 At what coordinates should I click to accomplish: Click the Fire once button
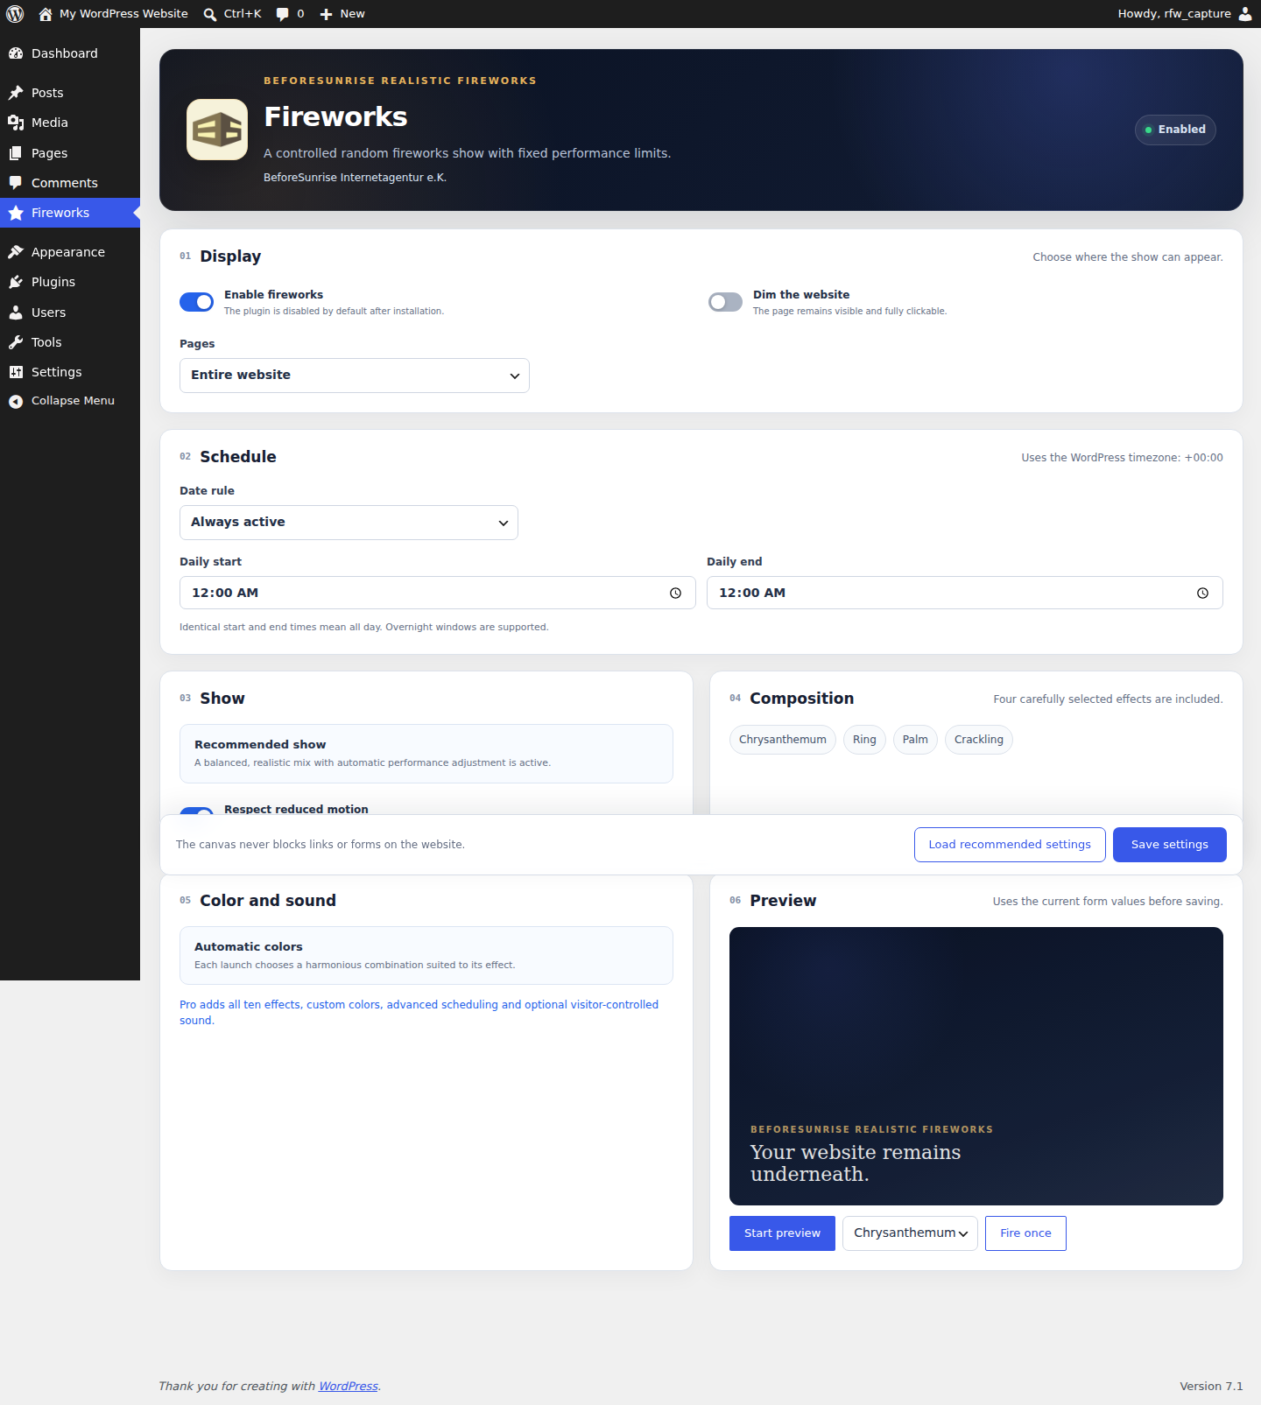(x=1025, y=1233)
